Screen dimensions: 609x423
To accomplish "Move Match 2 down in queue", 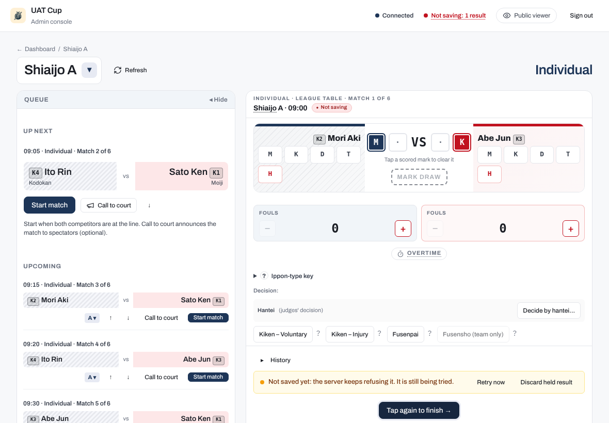I will 149,205.
